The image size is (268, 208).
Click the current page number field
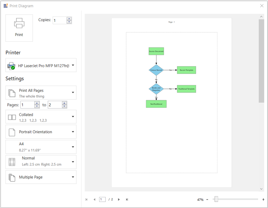point(102,199)
